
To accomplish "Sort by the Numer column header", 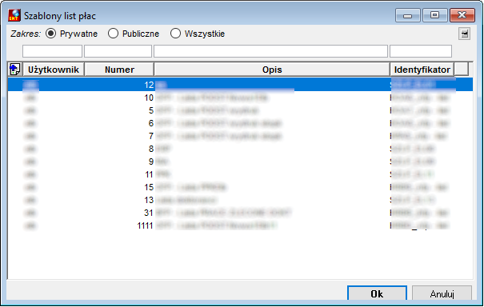I will pos(119,70).
